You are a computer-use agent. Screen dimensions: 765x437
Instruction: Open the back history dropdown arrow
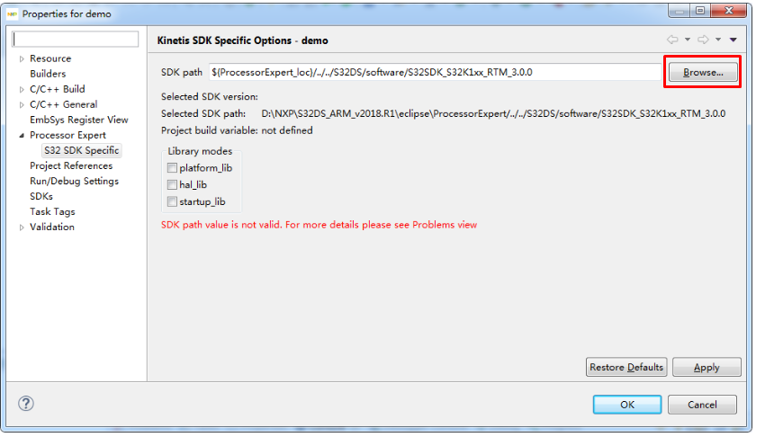(687, 40)
